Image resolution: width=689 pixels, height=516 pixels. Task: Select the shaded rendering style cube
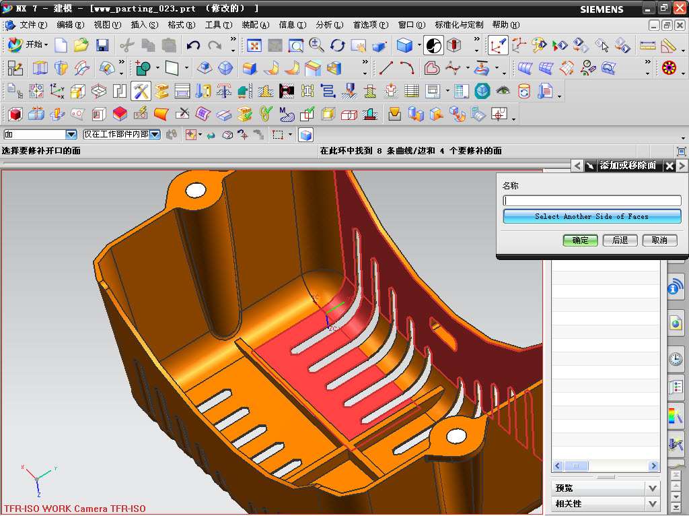(x=404, y=45)
